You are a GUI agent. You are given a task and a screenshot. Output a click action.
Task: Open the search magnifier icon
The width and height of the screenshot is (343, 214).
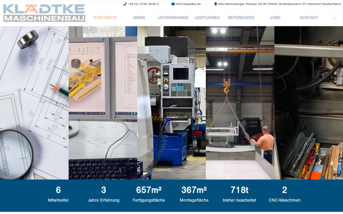pyautogui.click(x=334, y=18)
